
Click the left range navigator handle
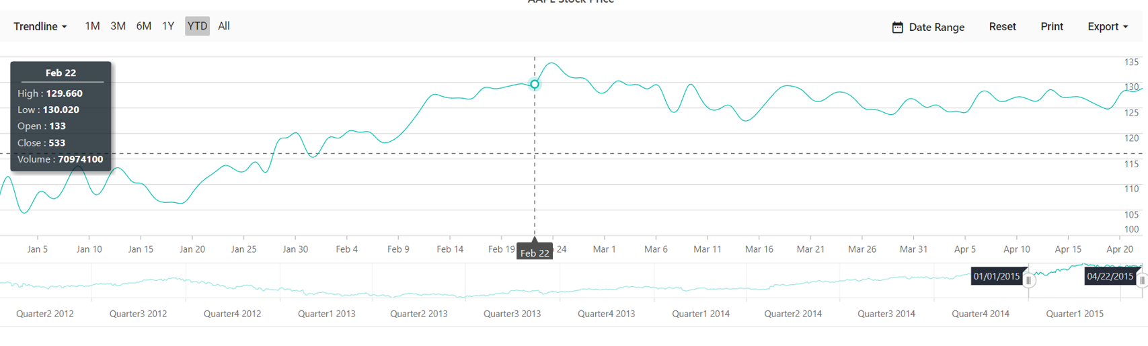pos(1028,280)
